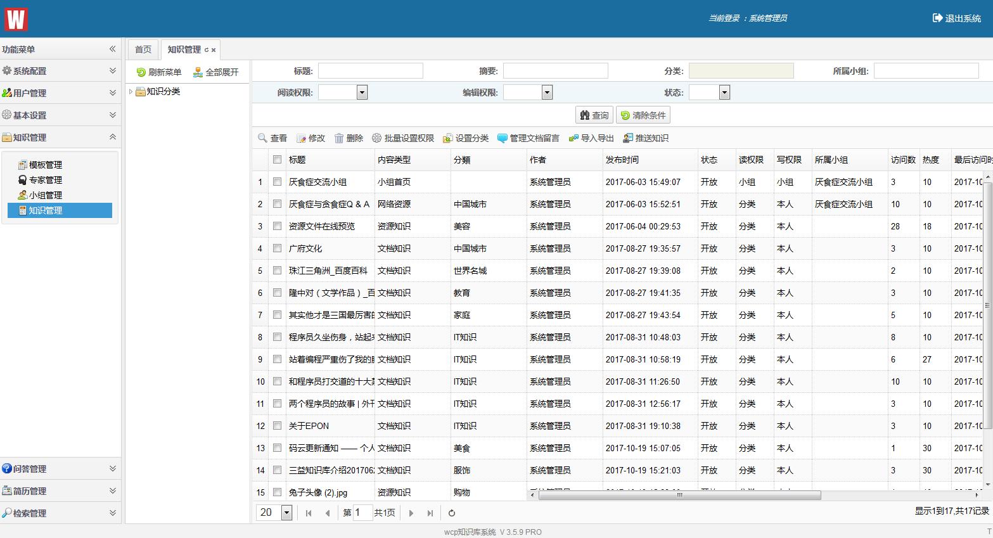Go to next page in pager
The image size is (993, 538).
tap(411, 513)
